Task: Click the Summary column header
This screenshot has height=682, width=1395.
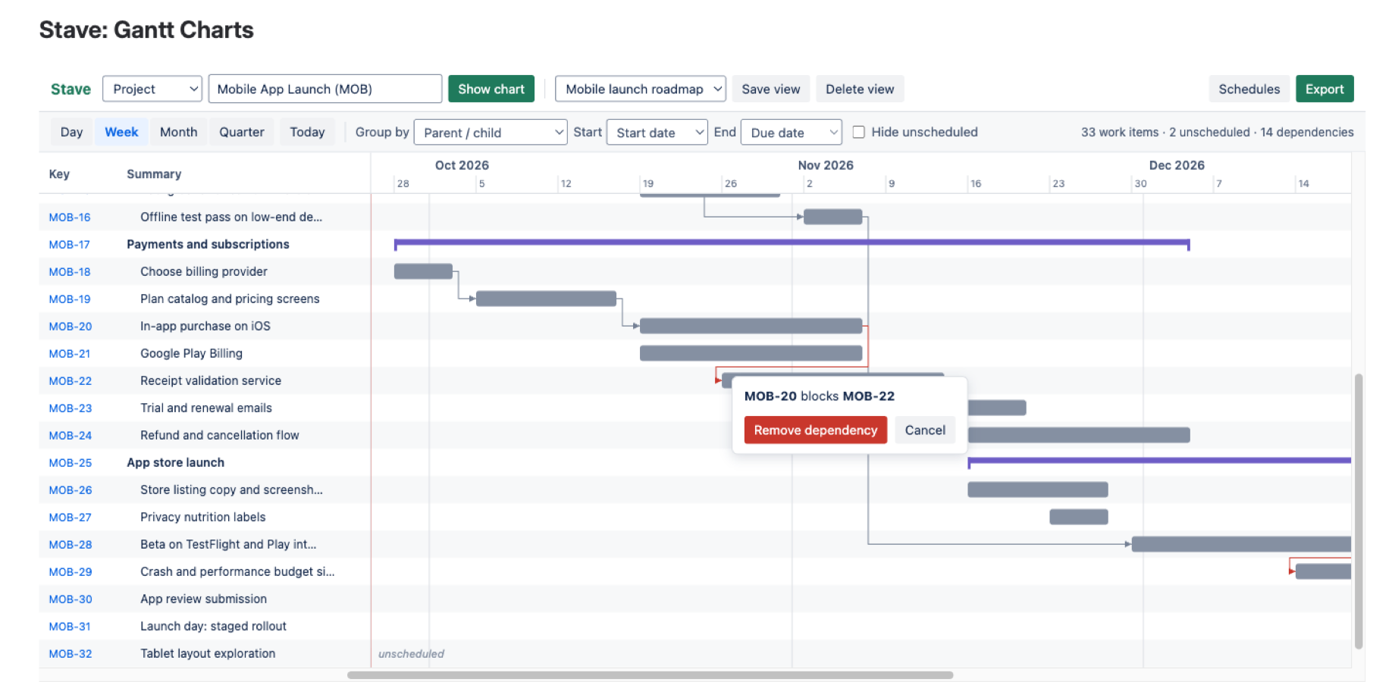Action: [x=154, y=174]
